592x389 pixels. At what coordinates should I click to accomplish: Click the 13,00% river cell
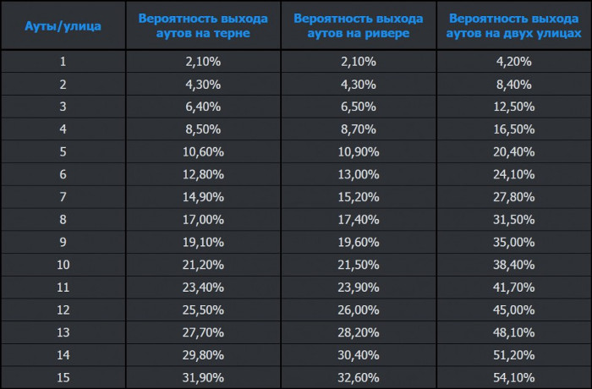pos(358,173)
